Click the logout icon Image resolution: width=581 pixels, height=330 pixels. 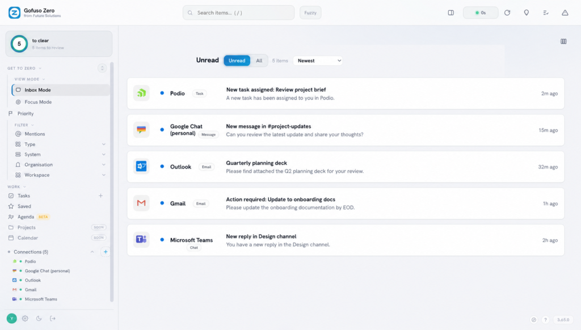pyautogui.click(x=53, y=319)
